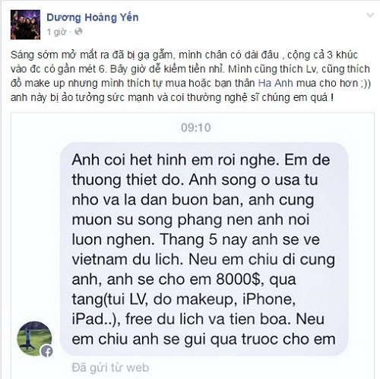380x379 pixels.
Task: Click the public globe privacy icon
Action: point(79,32)
